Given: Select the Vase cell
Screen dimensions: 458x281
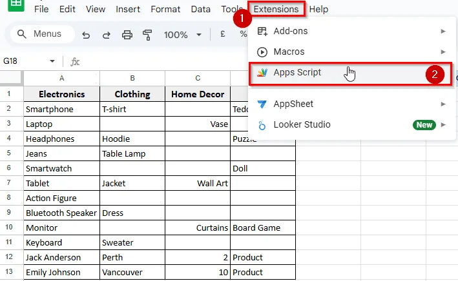Looking at the screenshot, I should pos(198,124).
